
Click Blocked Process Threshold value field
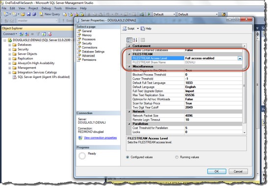pyautogui.click(x=213, y=75)
